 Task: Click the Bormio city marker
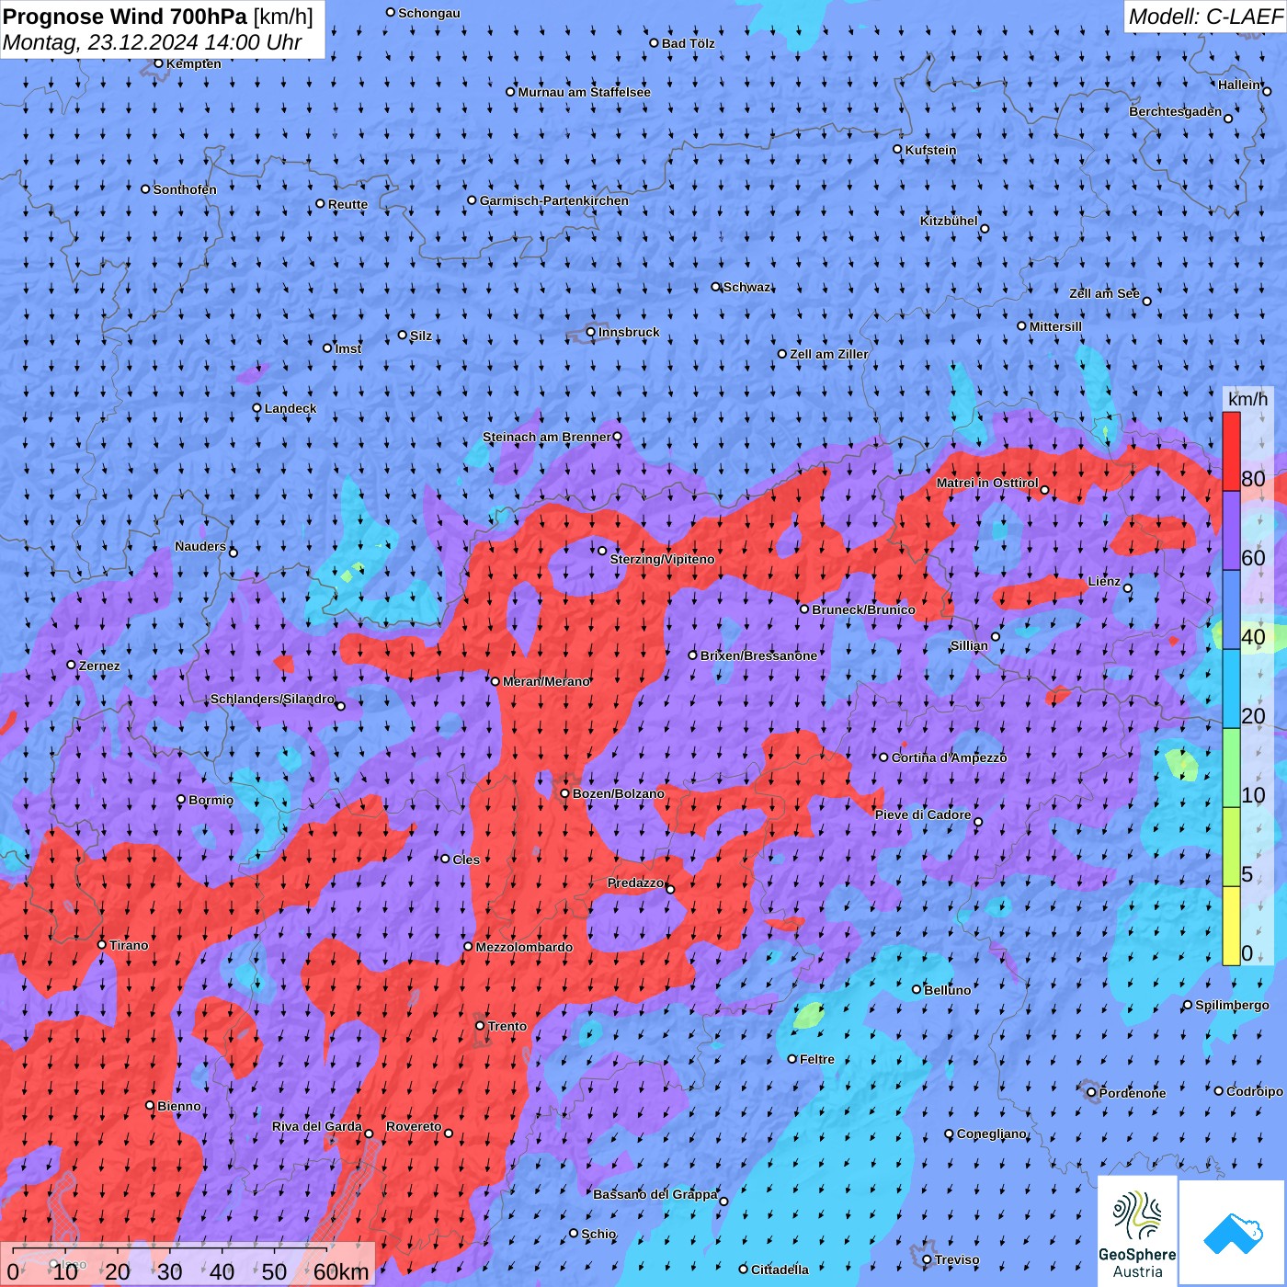tap(181, 800)
